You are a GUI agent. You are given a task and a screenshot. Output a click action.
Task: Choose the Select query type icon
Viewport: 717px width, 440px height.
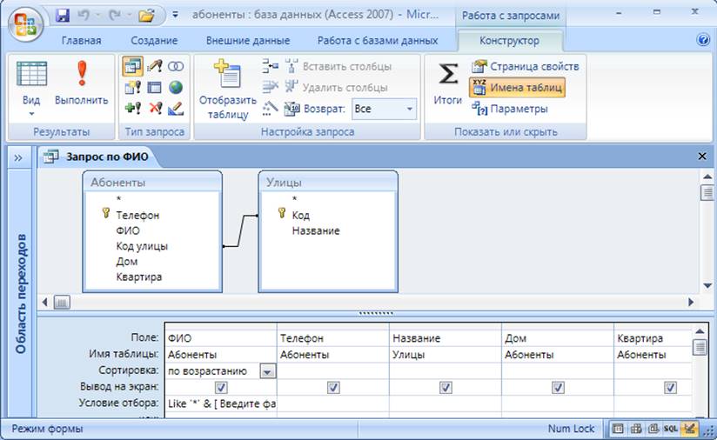(x=132, y=66)
